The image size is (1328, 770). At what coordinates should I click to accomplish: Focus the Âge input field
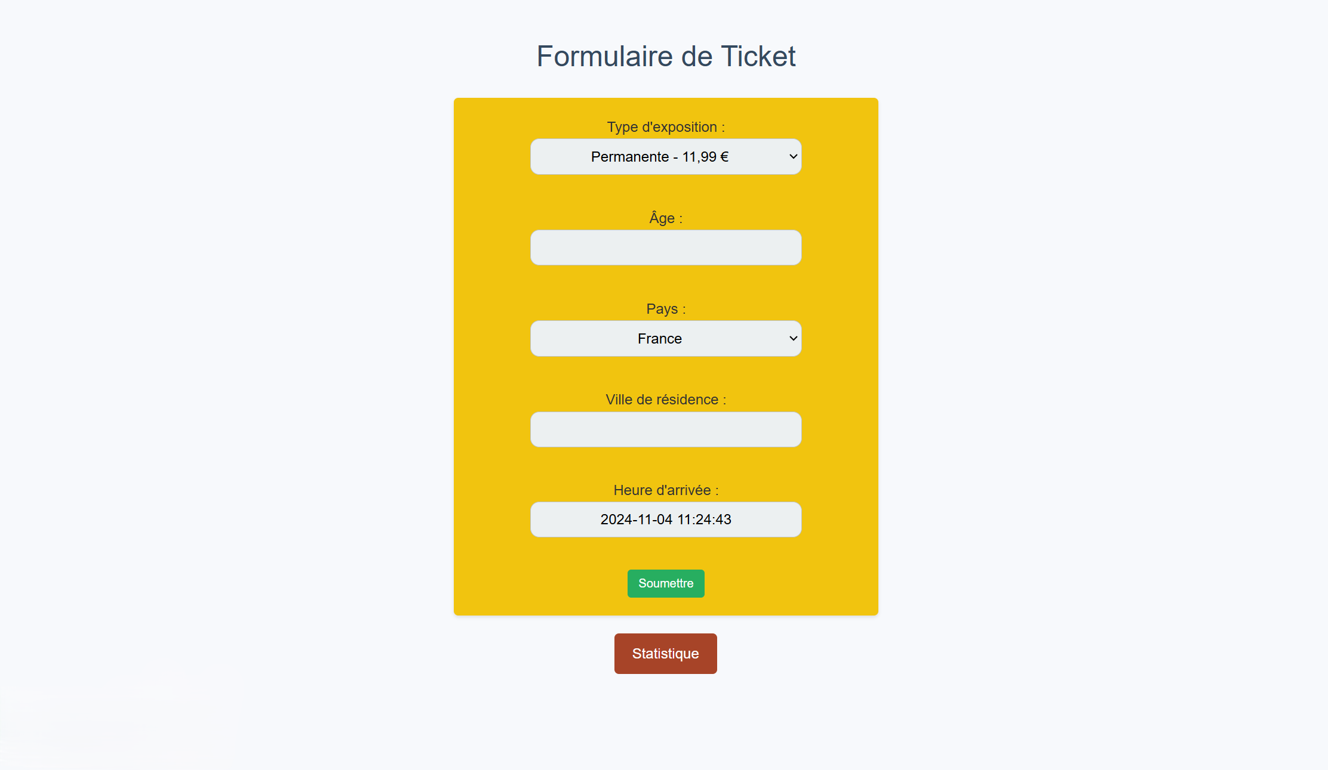(665, 248)
